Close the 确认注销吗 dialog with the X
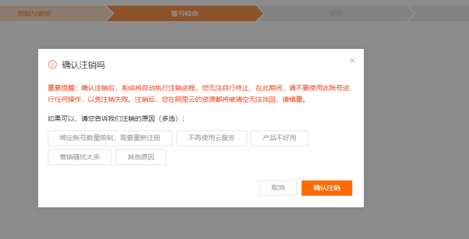This screenshot has height=239, width=469. pos(352,61)
